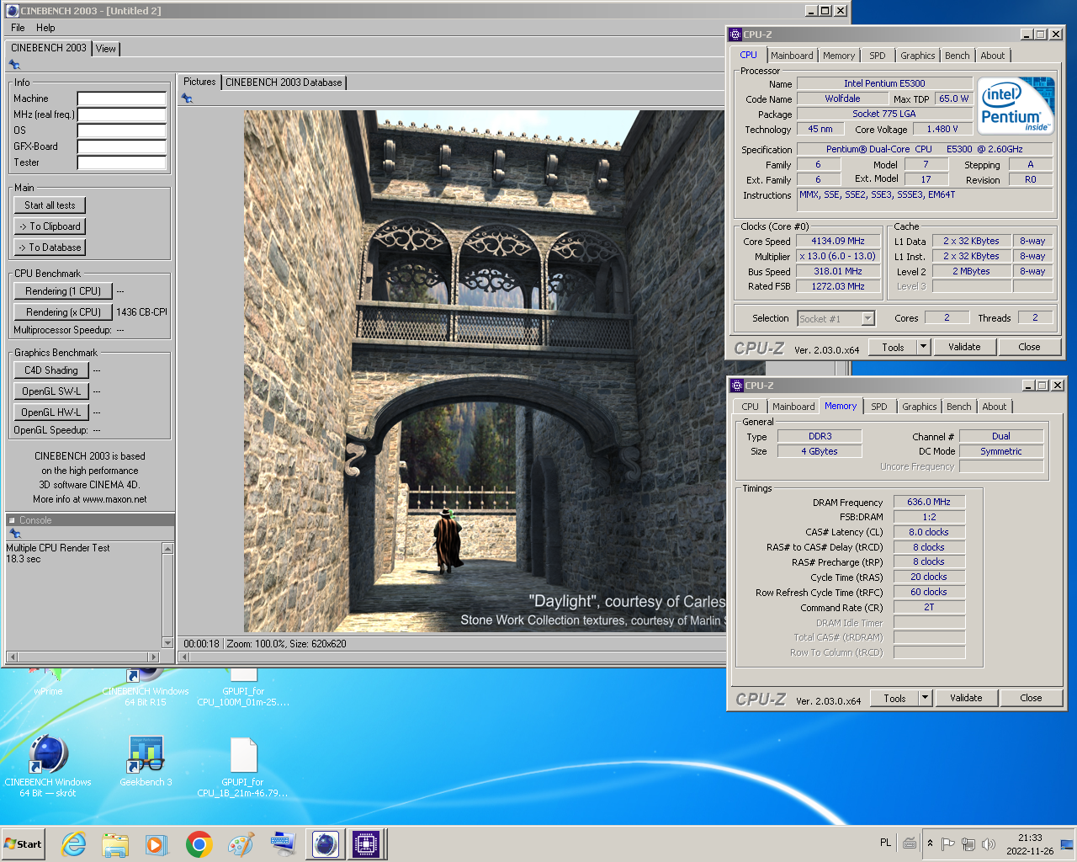Open Mainboard tab in upper CPU-Z window
The height and width of the screenshot is (862, 1077).
[792, 56]
